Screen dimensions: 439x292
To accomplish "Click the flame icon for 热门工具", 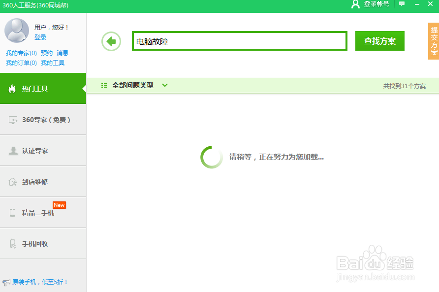I will (x=12, y=89).
